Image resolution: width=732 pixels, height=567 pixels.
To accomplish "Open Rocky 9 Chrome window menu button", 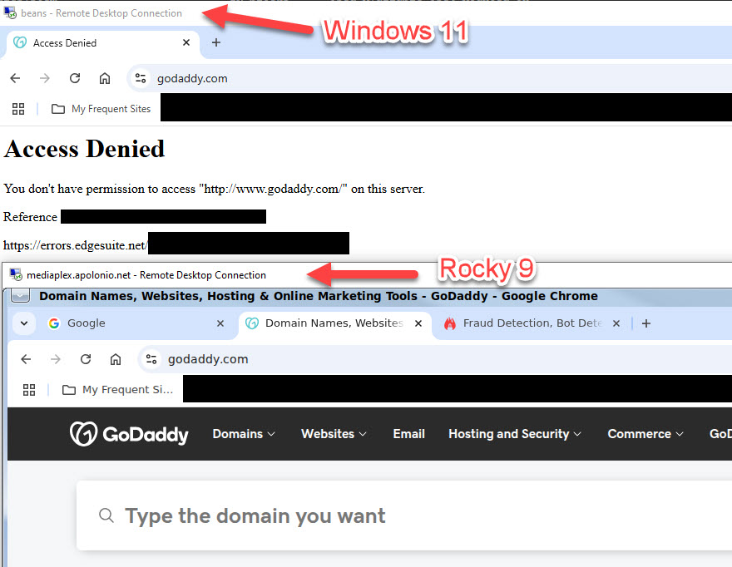I will 21,295.
